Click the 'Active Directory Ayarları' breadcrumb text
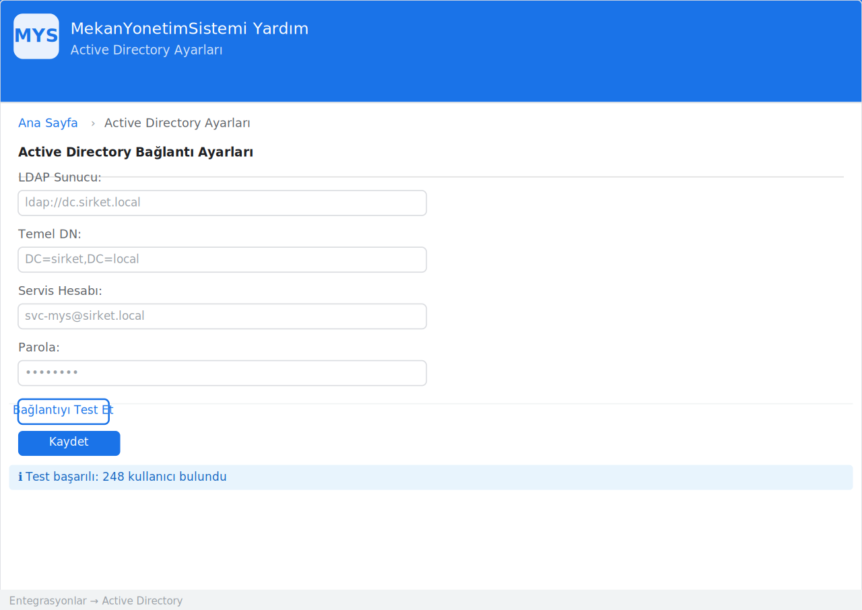 [177, 123]
